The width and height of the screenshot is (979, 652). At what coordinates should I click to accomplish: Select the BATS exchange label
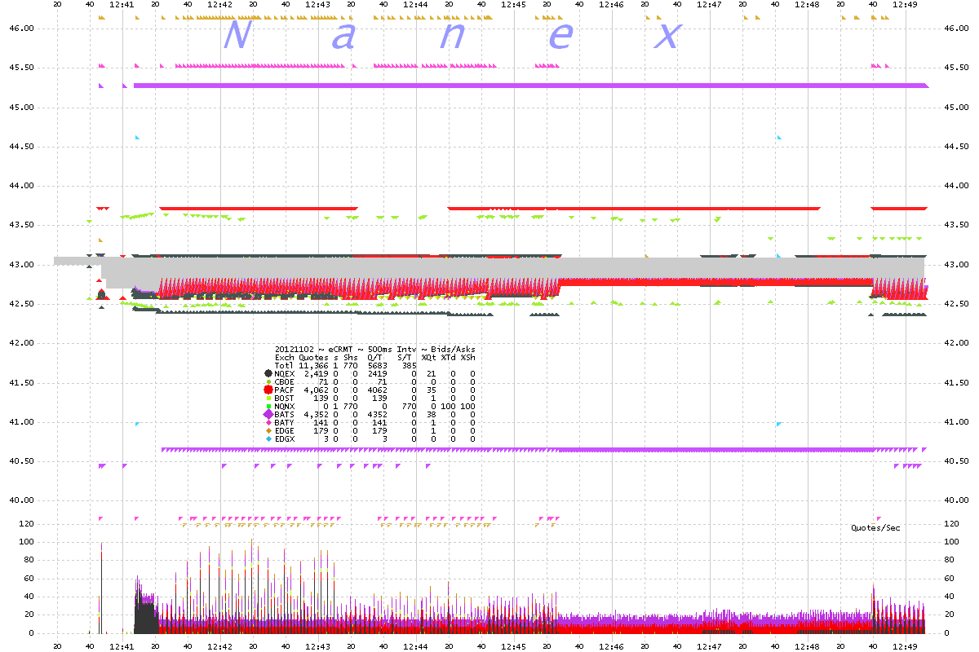[x=285, y=414]
